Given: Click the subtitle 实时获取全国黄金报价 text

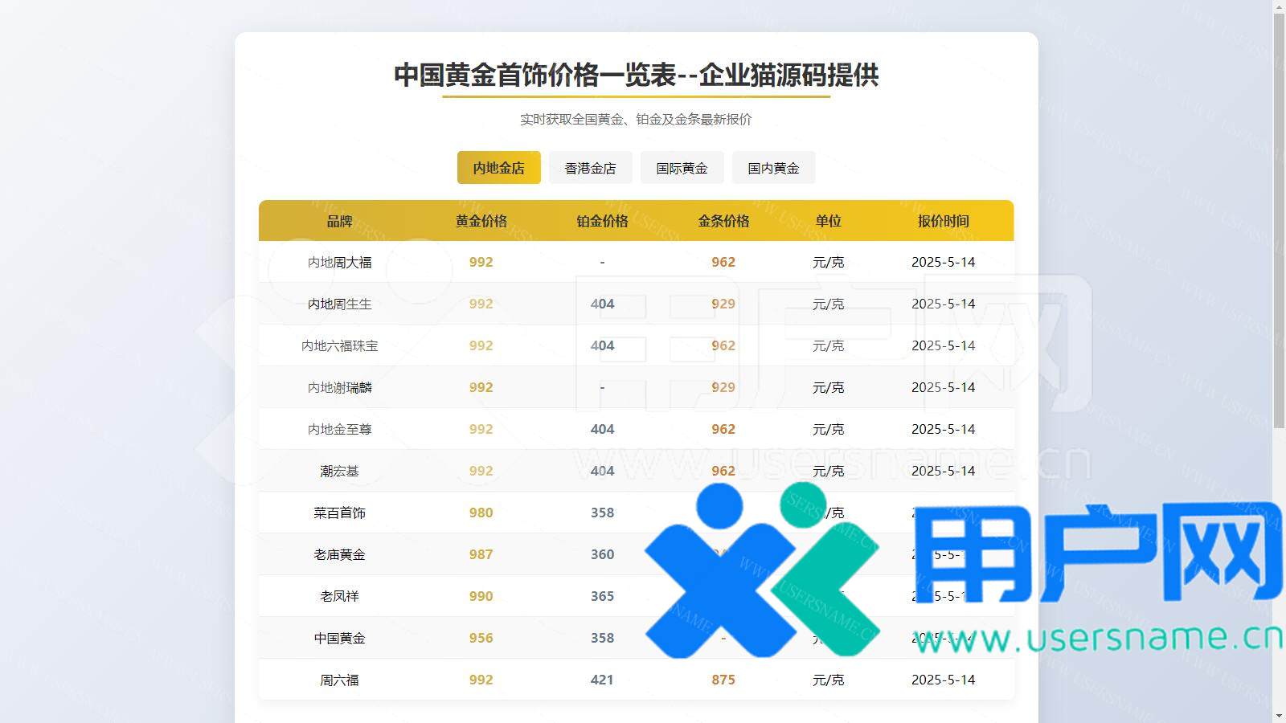Looking at the screenshot, I should click(637, 119).
